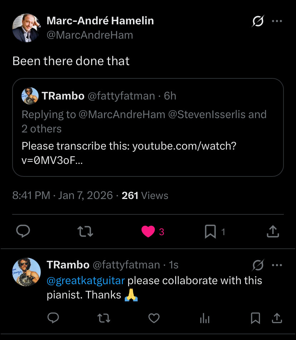Open more options on Hamelin's post
Viewport: 296px width, 340px height.
point(277,21)
